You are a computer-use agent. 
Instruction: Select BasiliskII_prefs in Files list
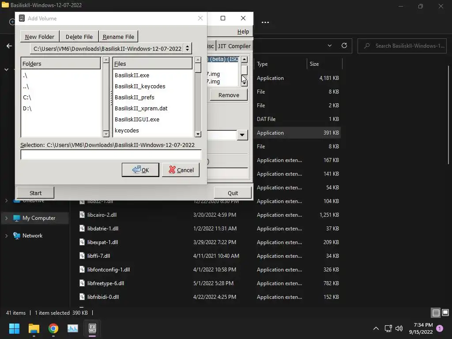tap(153, 97)
